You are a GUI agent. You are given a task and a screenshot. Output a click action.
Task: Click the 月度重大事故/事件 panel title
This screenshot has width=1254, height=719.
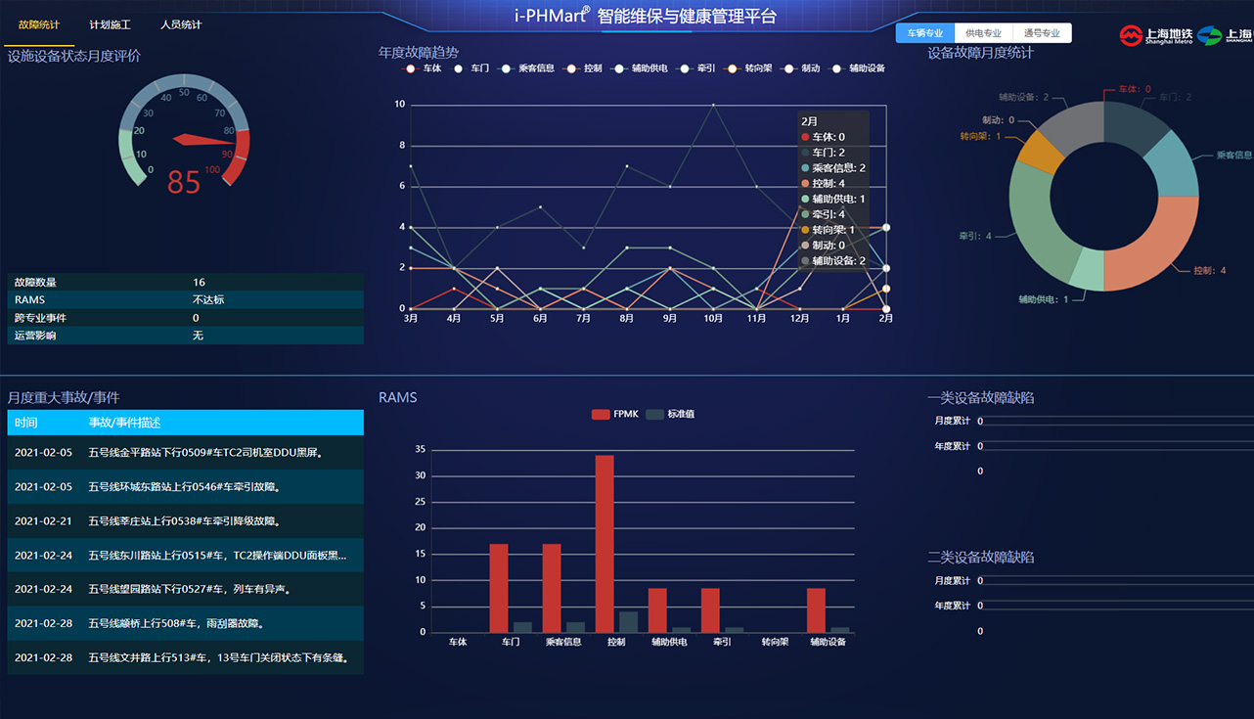point(64,398)
